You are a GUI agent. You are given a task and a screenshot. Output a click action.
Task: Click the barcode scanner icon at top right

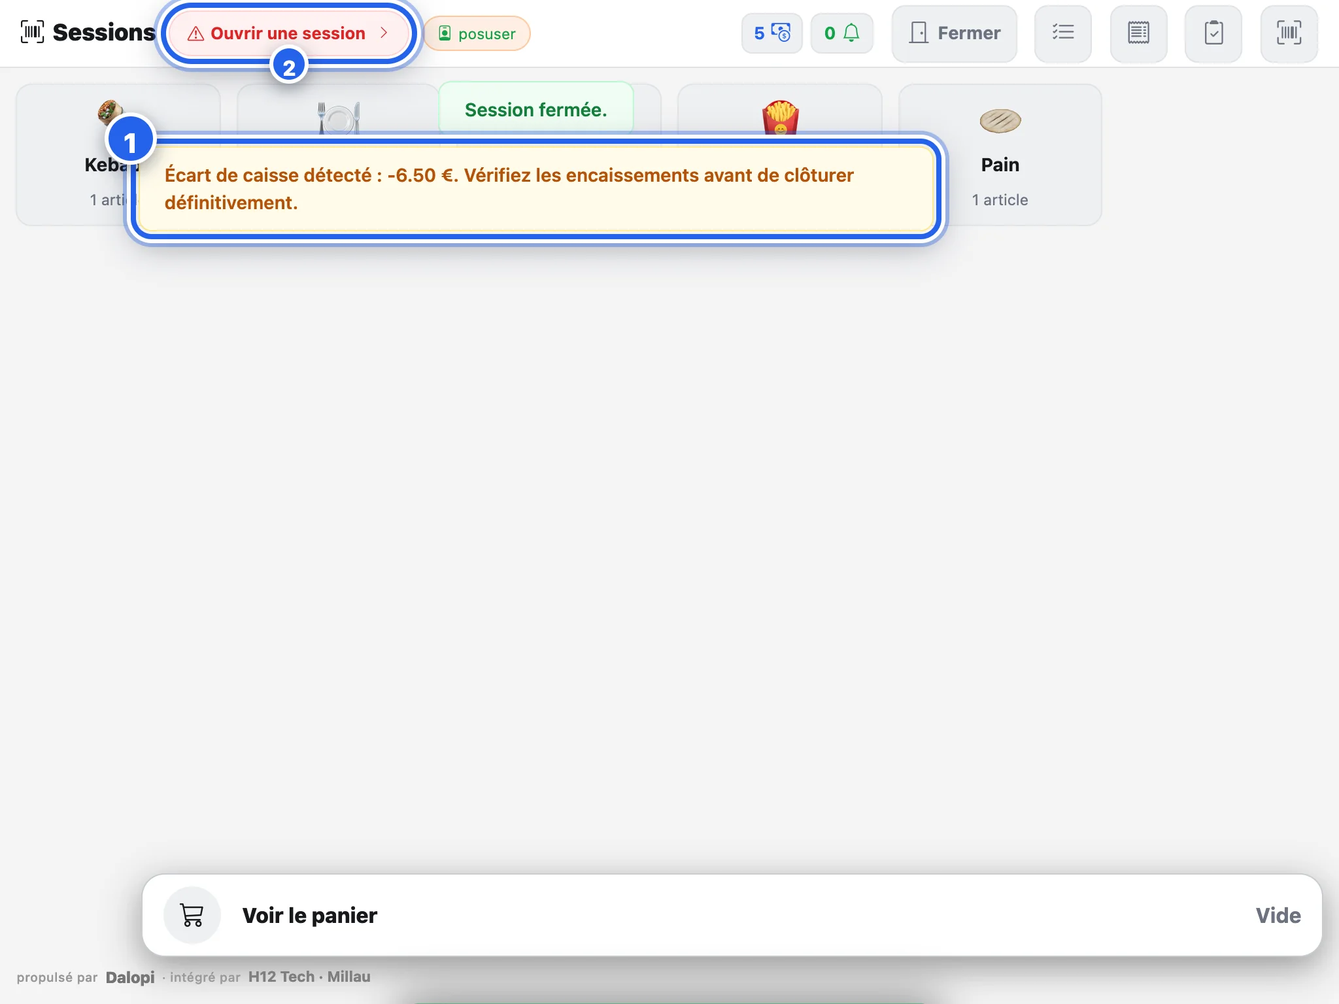tap(1289, 33)
